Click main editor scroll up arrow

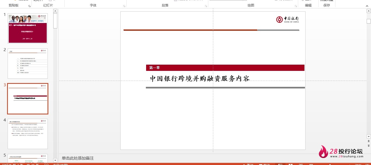coord(369,11)
